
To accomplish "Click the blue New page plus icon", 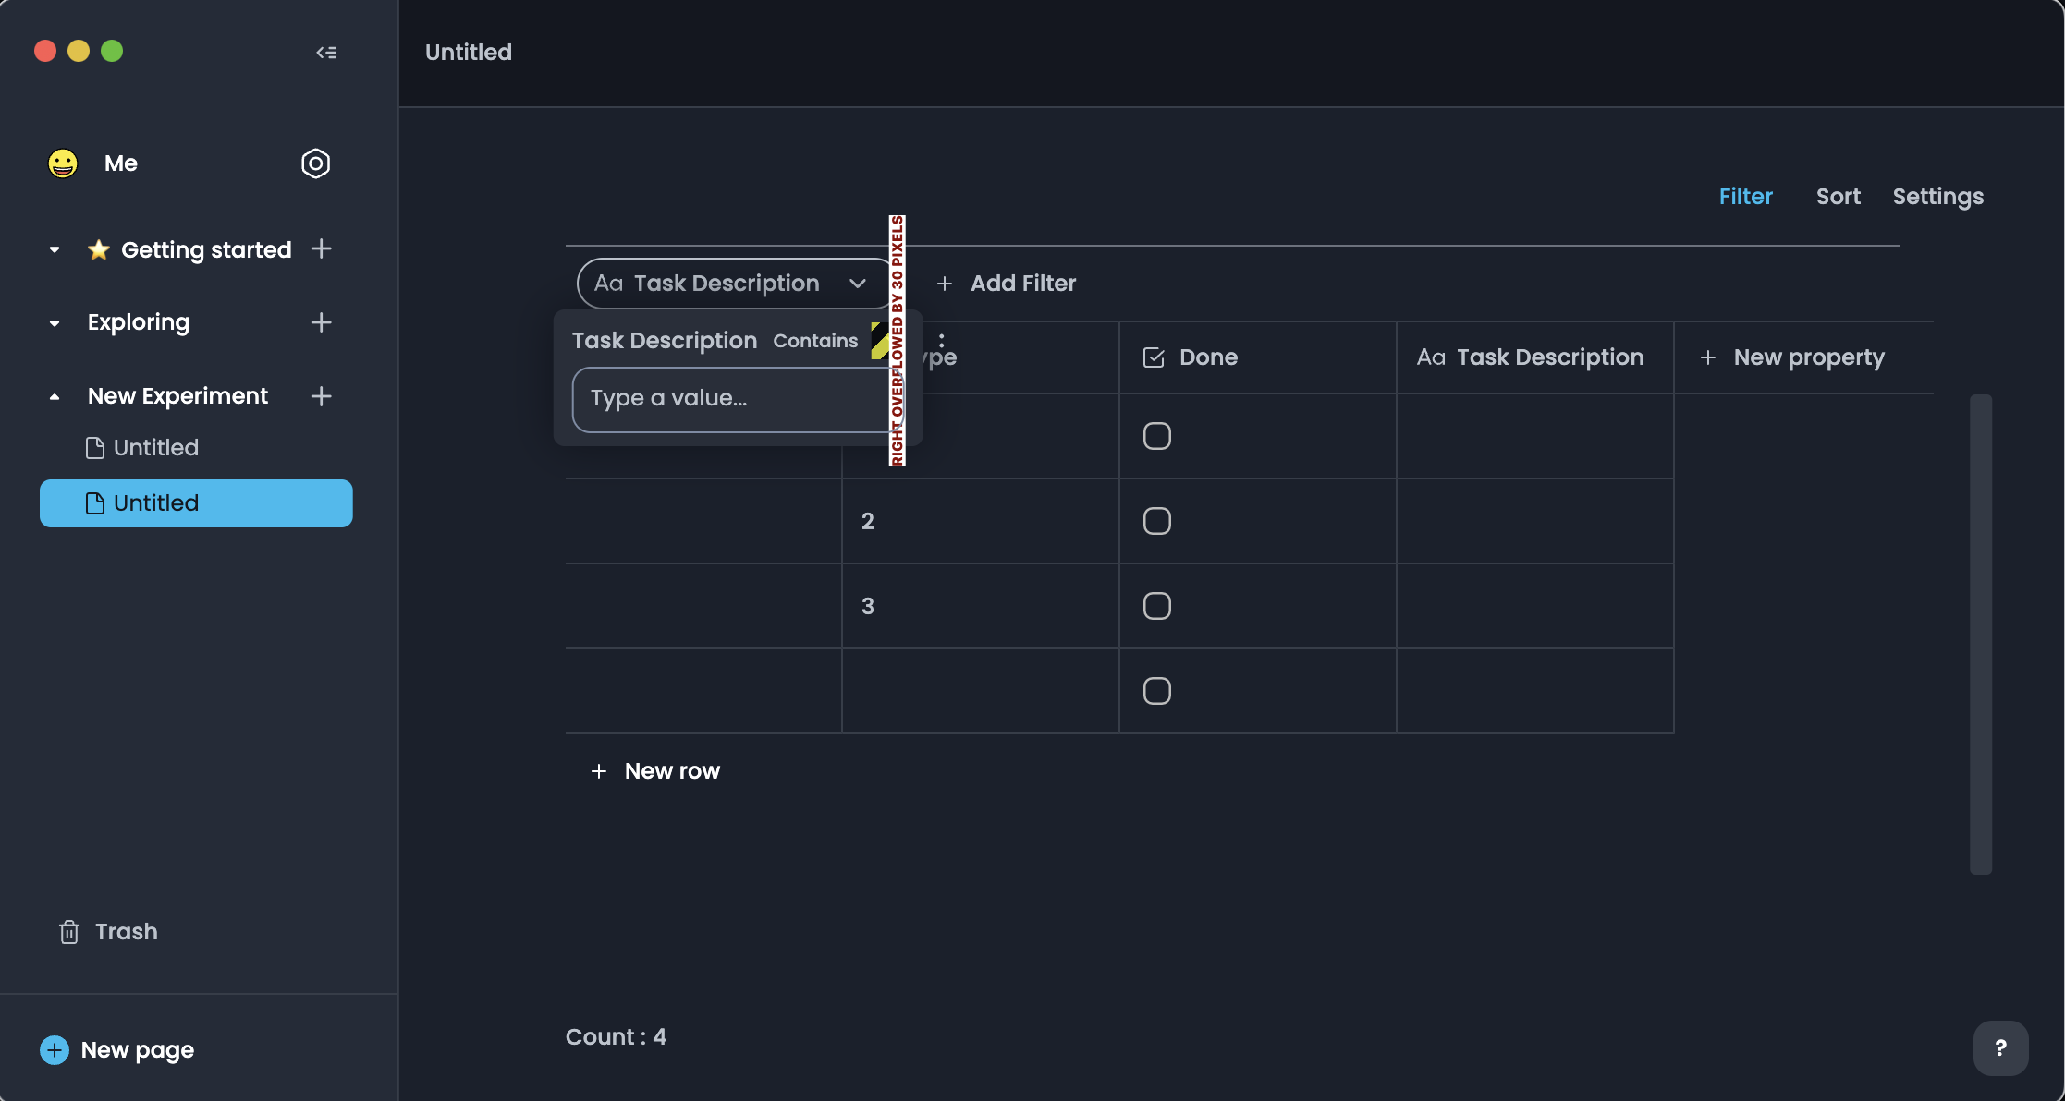I will click(x=55, y=1050).
